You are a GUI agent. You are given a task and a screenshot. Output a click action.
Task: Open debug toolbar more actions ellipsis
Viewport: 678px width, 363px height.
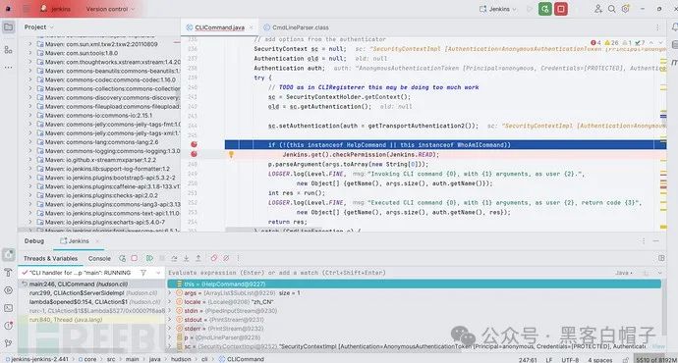pos(238,258)
